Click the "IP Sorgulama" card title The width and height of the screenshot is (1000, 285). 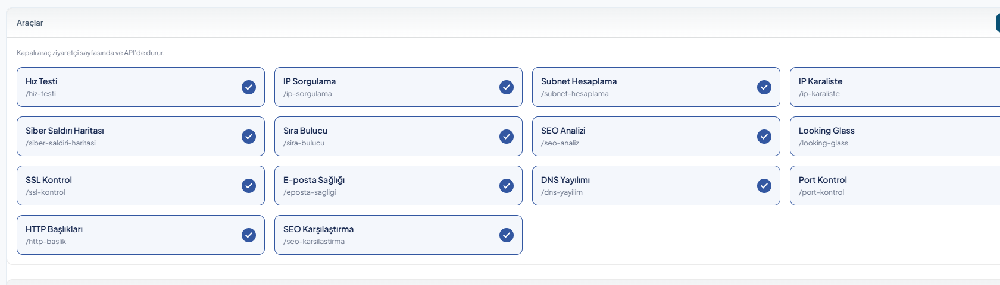(x=310, y=81)
